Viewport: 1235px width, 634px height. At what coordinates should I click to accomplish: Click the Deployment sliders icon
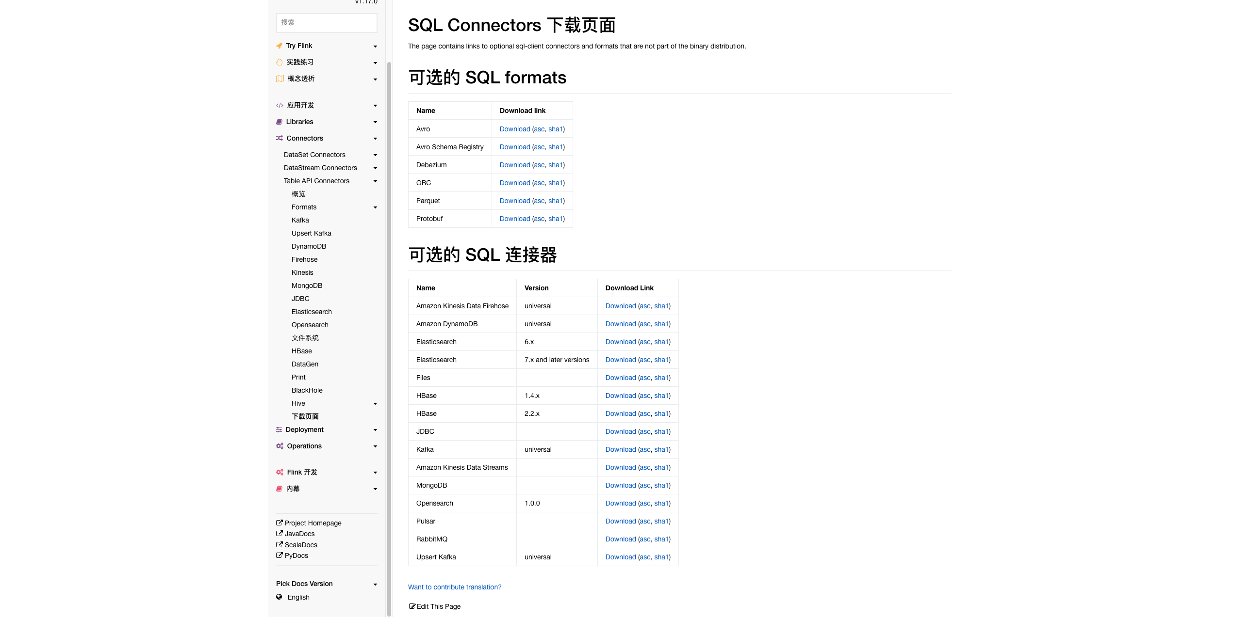click(279, 429)
